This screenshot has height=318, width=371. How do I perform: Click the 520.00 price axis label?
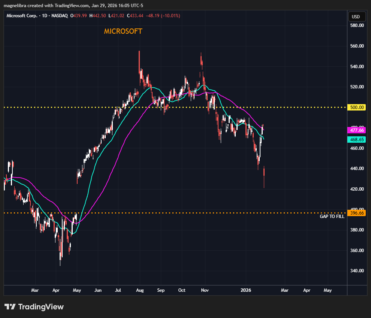click(x=357, y=87)
